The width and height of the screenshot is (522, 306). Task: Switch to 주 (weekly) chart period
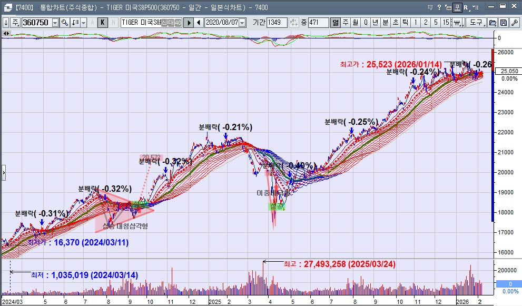tap(345, 23)
